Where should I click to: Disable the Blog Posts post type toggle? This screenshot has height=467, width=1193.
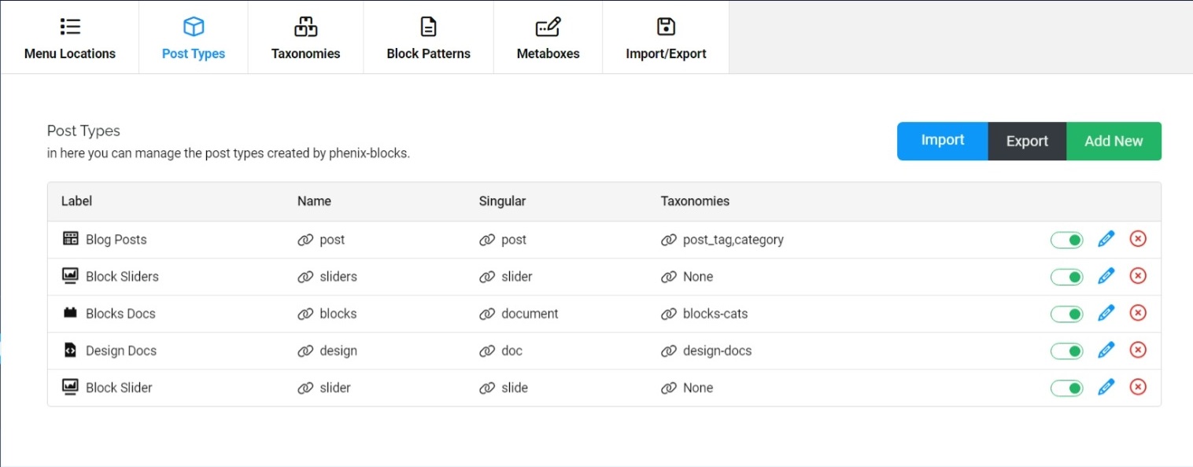(x=1067, y=240)
